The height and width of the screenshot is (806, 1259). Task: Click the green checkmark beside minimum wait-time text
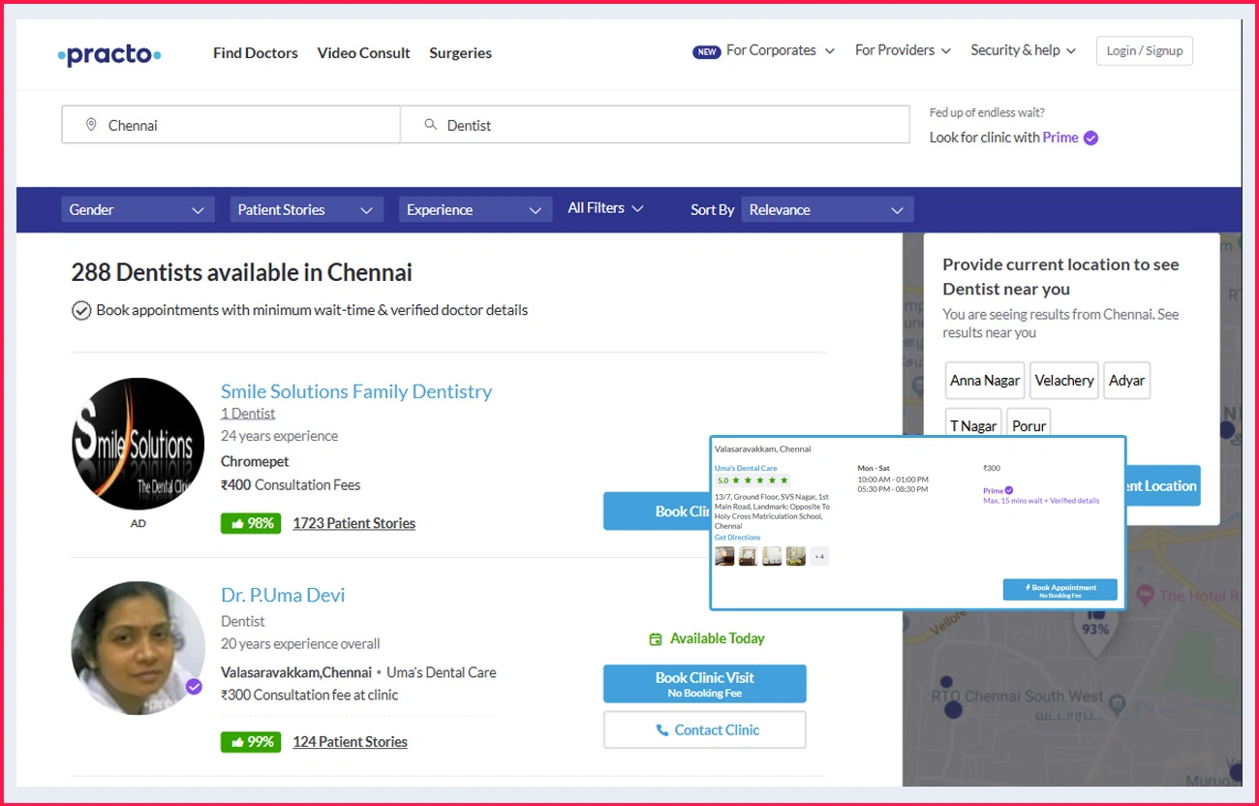point(81,310)
